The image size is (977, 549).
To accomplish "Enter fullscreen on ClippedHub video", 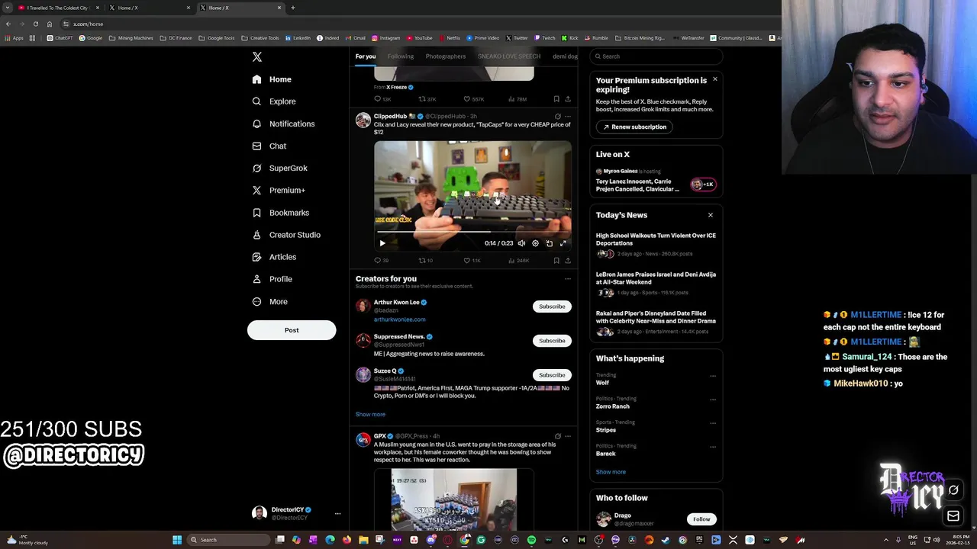I will click(563, 243).
